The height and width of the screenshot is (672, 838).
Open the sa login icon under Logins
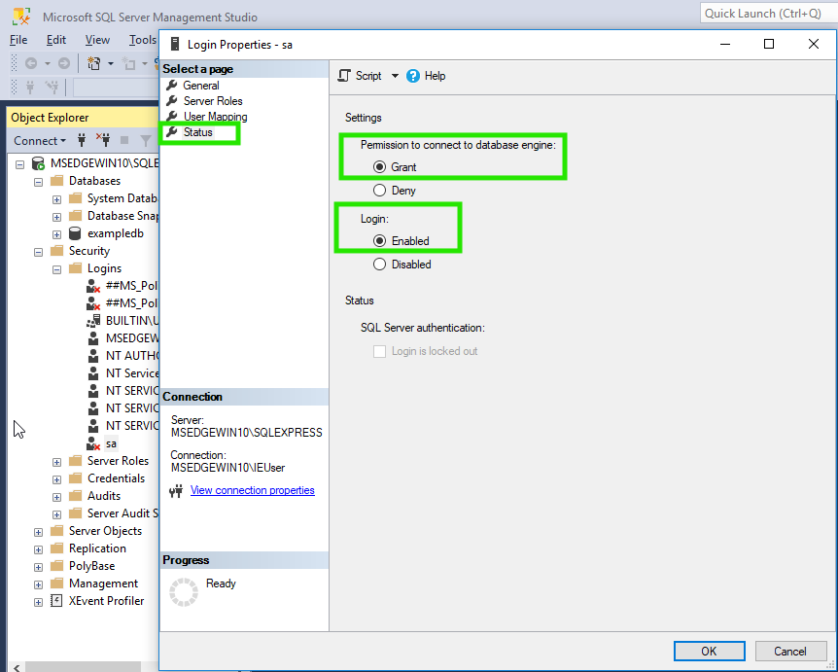pos(93,442)
